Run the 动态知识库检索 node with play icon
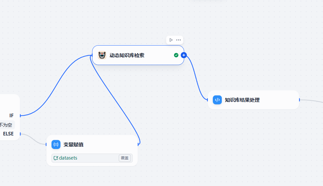The height and width of the screenshot is (186, 323). pyautogui.click(x=171, y=40)
